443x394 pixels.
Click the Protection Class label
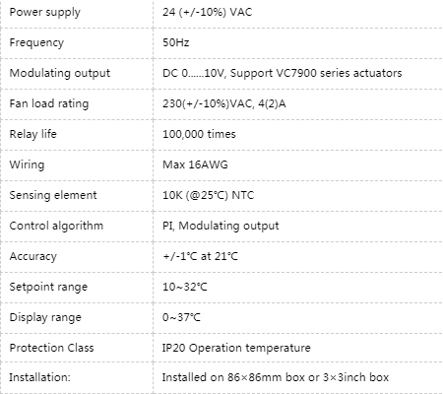click(x=51, y=348)
